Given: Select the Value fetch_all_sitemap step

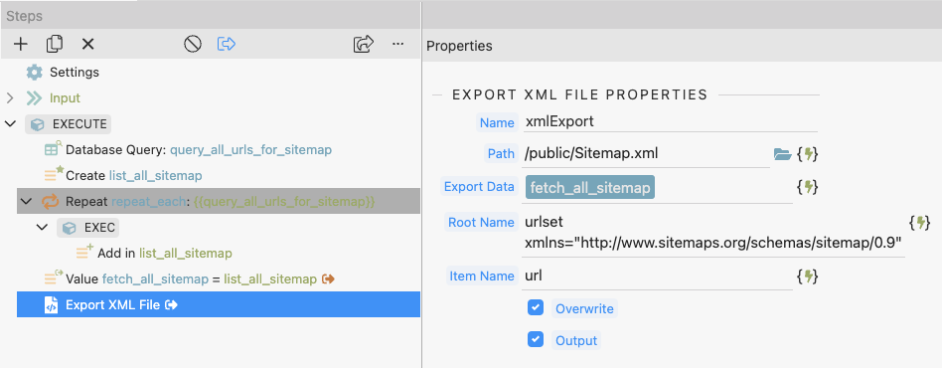Looking at the screenshot, I should [218, 279].
